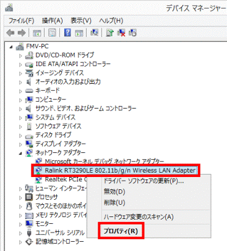Click the Device Manager title bar icon

(x=9, y=8)
